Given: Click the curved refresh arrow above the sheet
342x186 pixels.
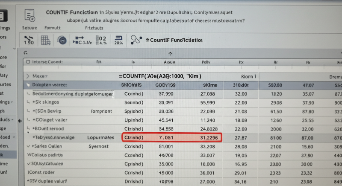Looking at the screenshot, I should coord(26,52).
